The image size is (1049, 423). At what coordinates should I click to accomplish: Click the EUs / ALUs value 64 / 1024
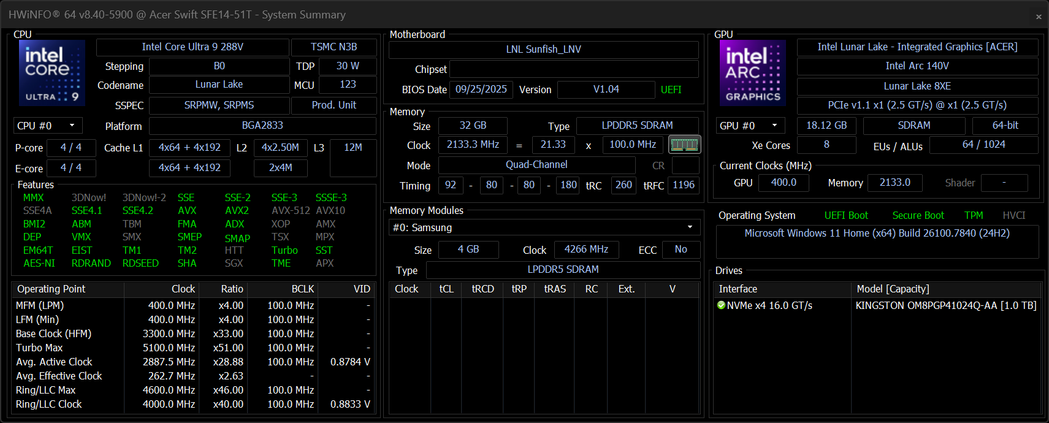point(984,145)
